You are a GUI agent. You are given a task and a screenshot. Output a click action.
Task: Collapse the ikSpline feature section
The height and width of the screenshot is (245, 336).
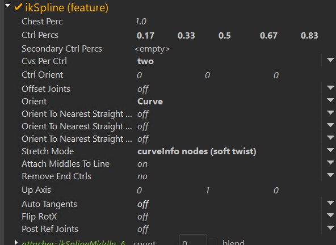[x=8, y=6]
